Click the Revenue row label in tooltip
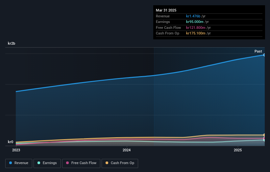 [163, 16]
